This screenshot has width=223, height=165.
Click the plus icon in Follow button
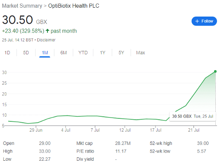pyautogui.click(x=197, y=21)
